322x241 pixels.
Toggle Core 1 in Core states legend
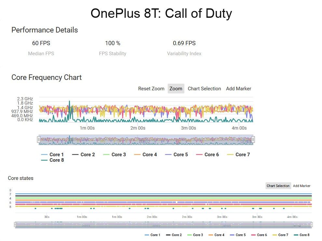point(152,235)
